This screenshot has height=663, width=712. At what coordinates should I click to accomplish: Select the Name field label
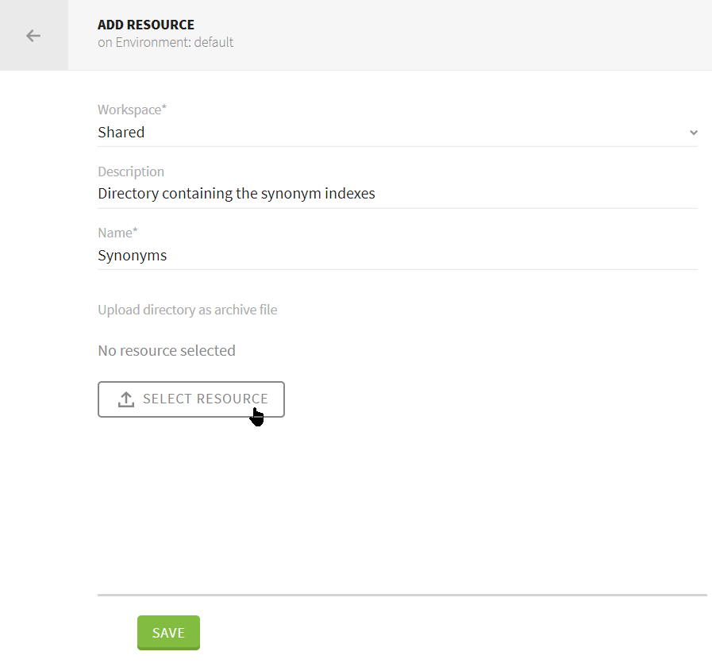(117, 233)
